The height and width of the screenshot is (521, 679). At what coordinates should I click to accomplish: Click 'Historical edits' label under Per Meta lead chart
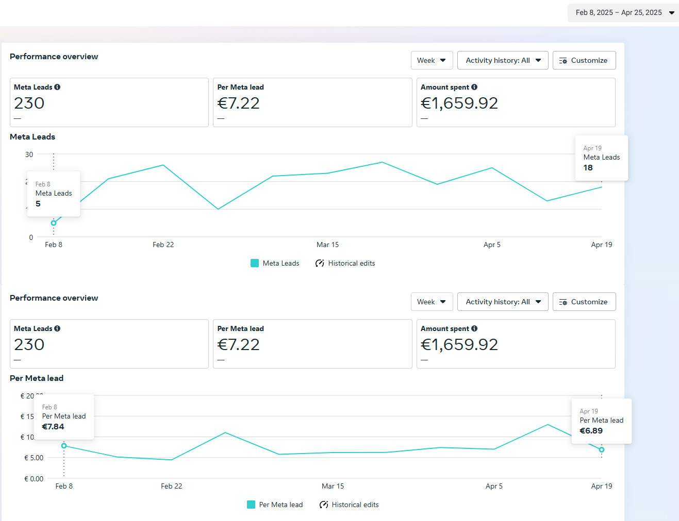(355, 505)
